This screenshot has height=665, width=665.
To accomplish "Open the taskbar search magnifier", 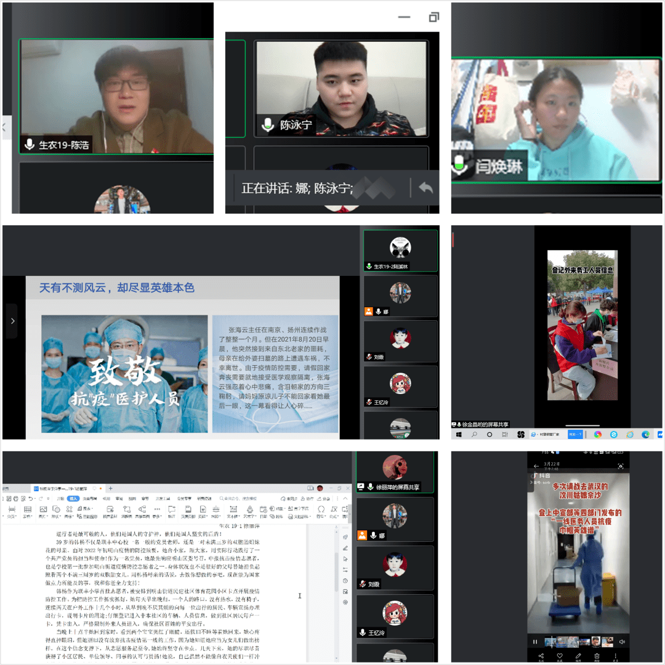I will pos(474,434).
